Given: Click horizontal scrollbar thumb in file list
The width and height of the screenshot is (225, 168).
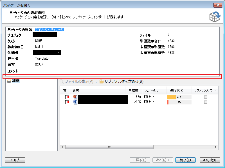Looking at the screenshot, I should coord(109,147).
